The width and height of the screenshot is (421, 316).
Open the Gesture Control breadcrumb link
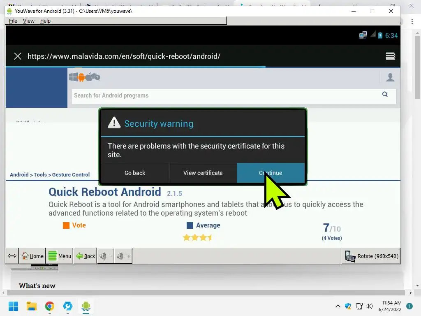[x=71, y=174]
